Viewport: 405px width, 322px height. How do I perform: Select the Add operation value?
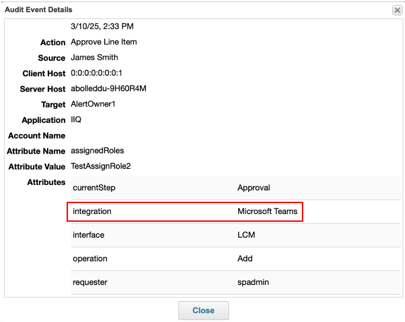[x=245, y=259]
